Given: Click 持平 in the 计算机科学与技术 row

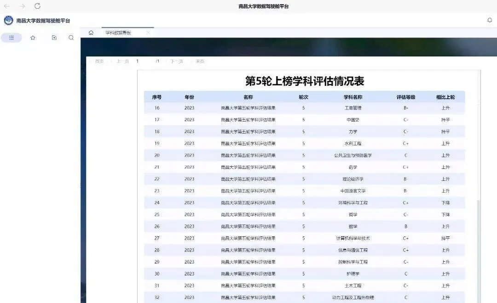Looking at the screenshot, I should pos(445,238).
